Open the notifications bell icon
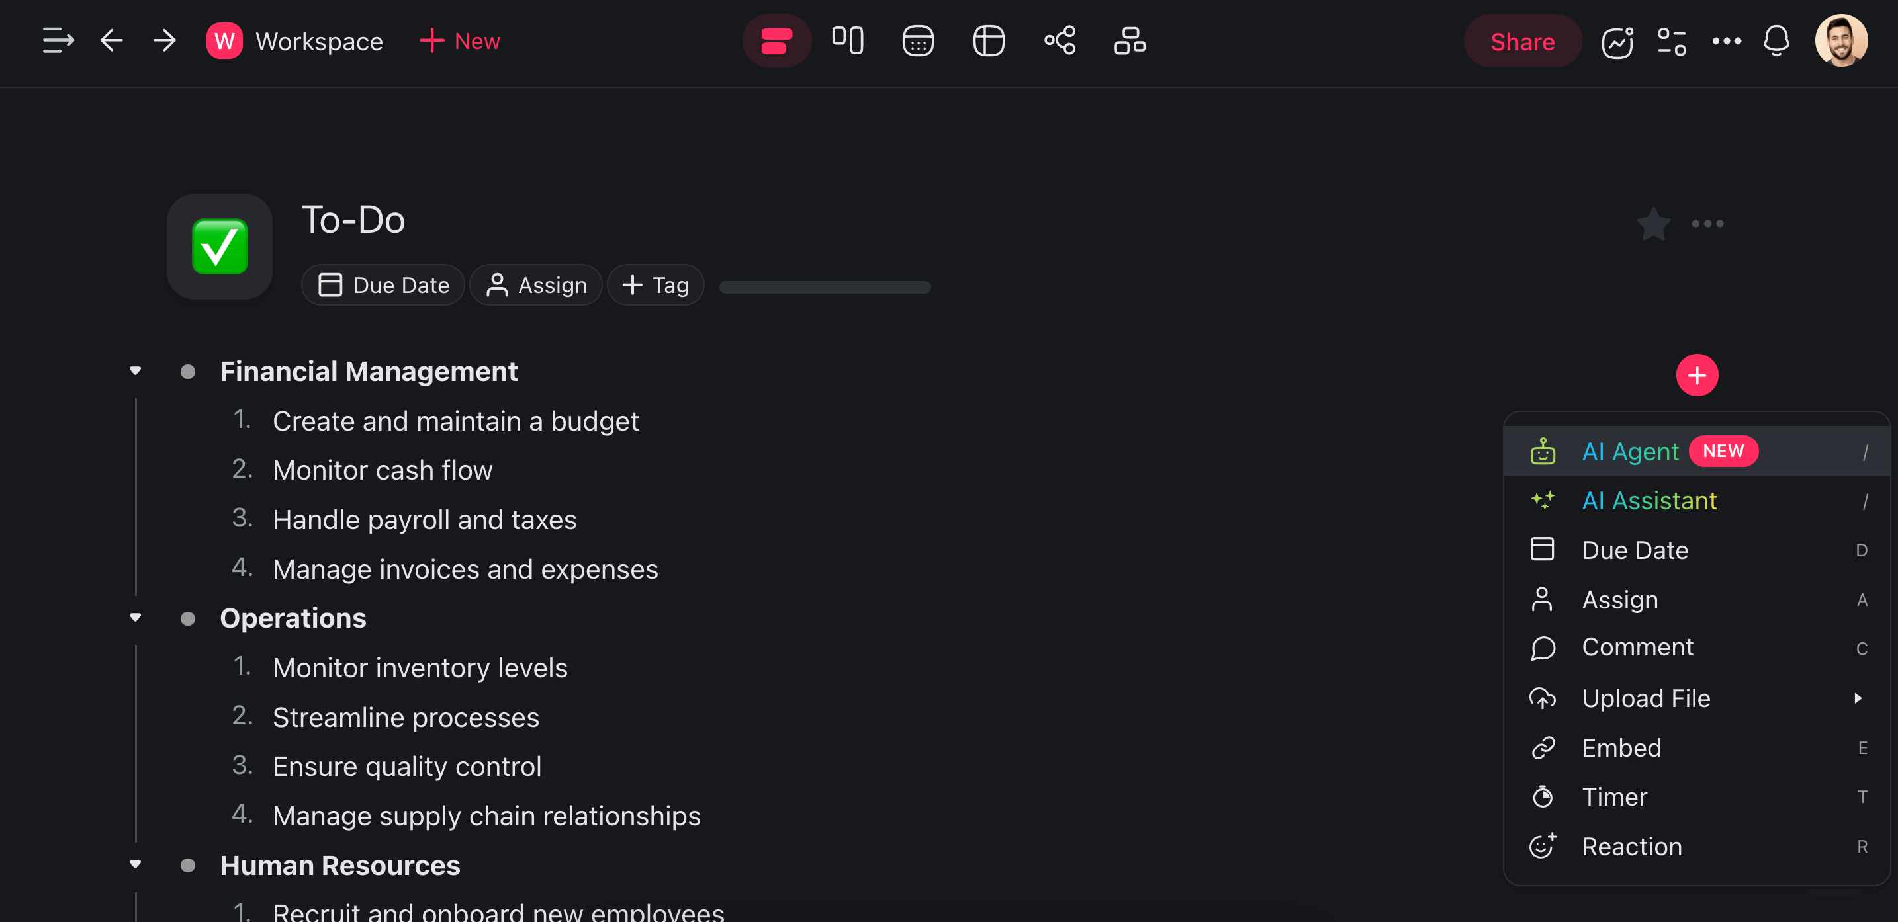This screenshot has height=922, width=1898. 1776,41
